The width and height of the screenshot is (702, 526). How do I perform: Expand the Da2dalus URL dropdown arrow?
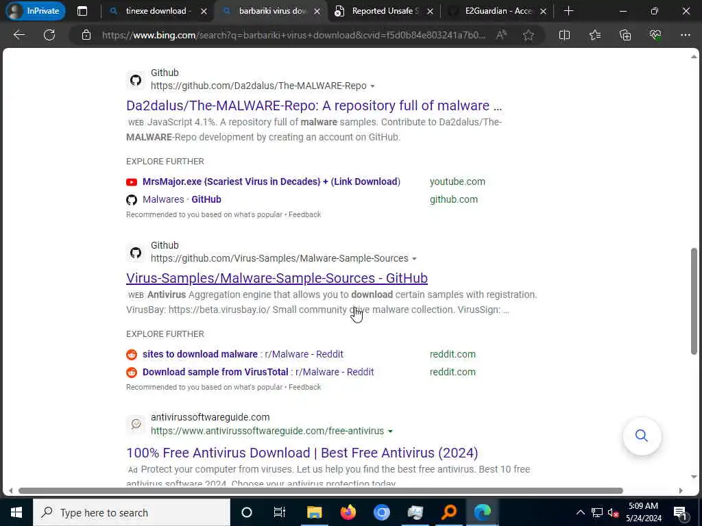tap(372, 86)
